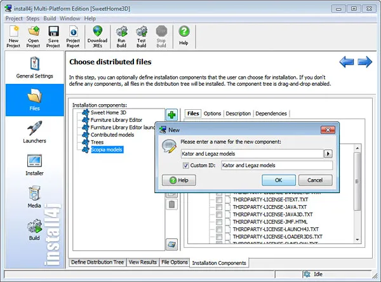Select Scopia models component
This screenshot has width=381, height=282.
coord(107,149)
